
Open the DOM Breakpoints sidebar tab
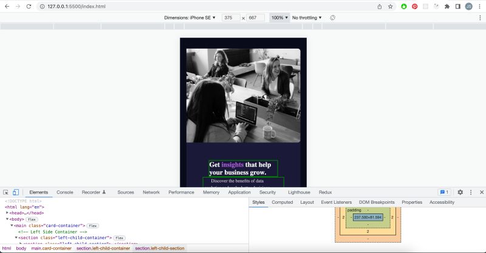(x=377, y=202)
